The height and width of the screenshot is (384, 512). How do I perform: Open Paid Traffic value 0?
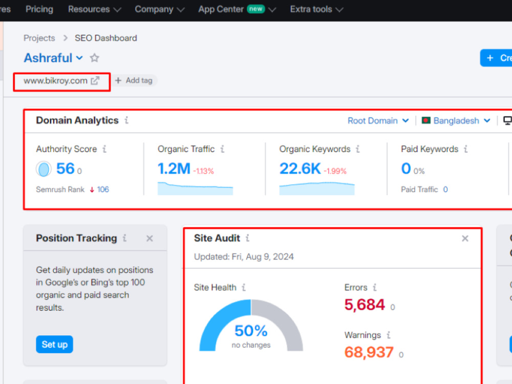445,189
